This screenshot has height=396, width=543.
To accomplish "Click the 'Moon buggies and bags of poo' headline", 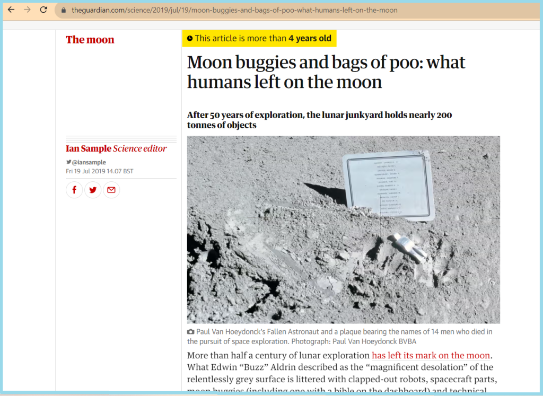I will (x=326, y=72).
